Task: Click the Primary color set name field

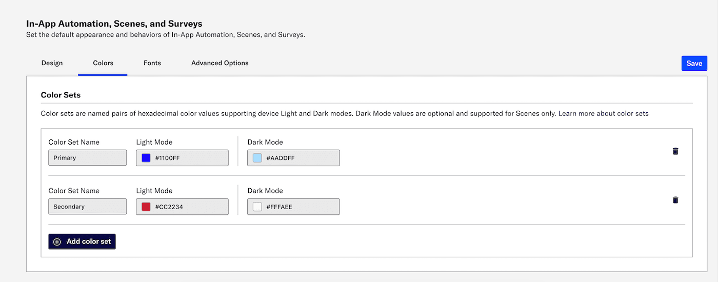Action: point(87,158)
